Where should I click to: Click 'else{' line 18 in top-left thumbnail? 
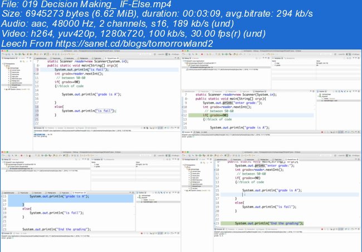pos(59,106)
